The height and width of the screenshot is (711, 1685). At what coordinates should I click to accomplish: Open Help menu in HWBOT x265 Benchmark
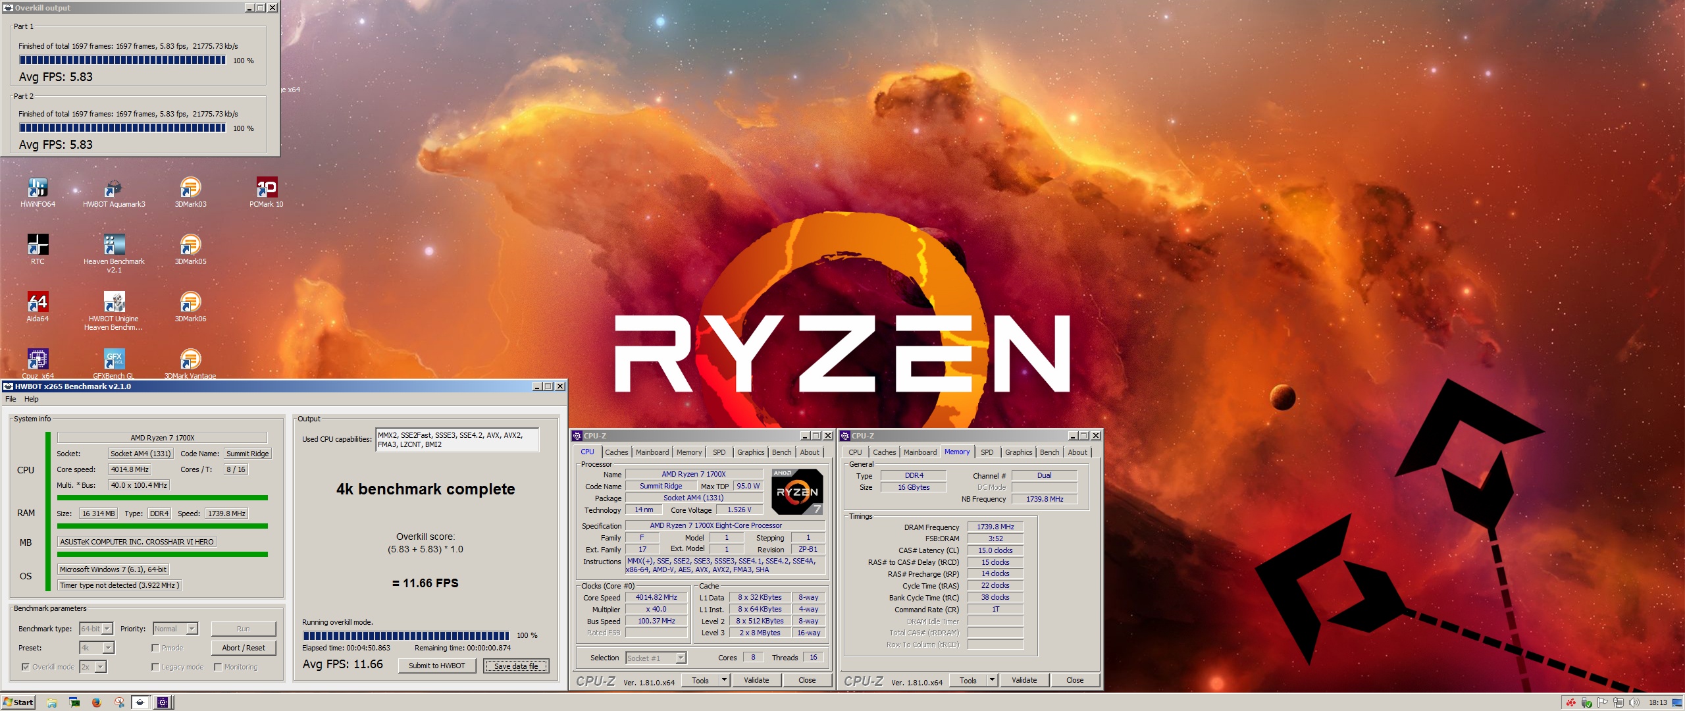32,399
